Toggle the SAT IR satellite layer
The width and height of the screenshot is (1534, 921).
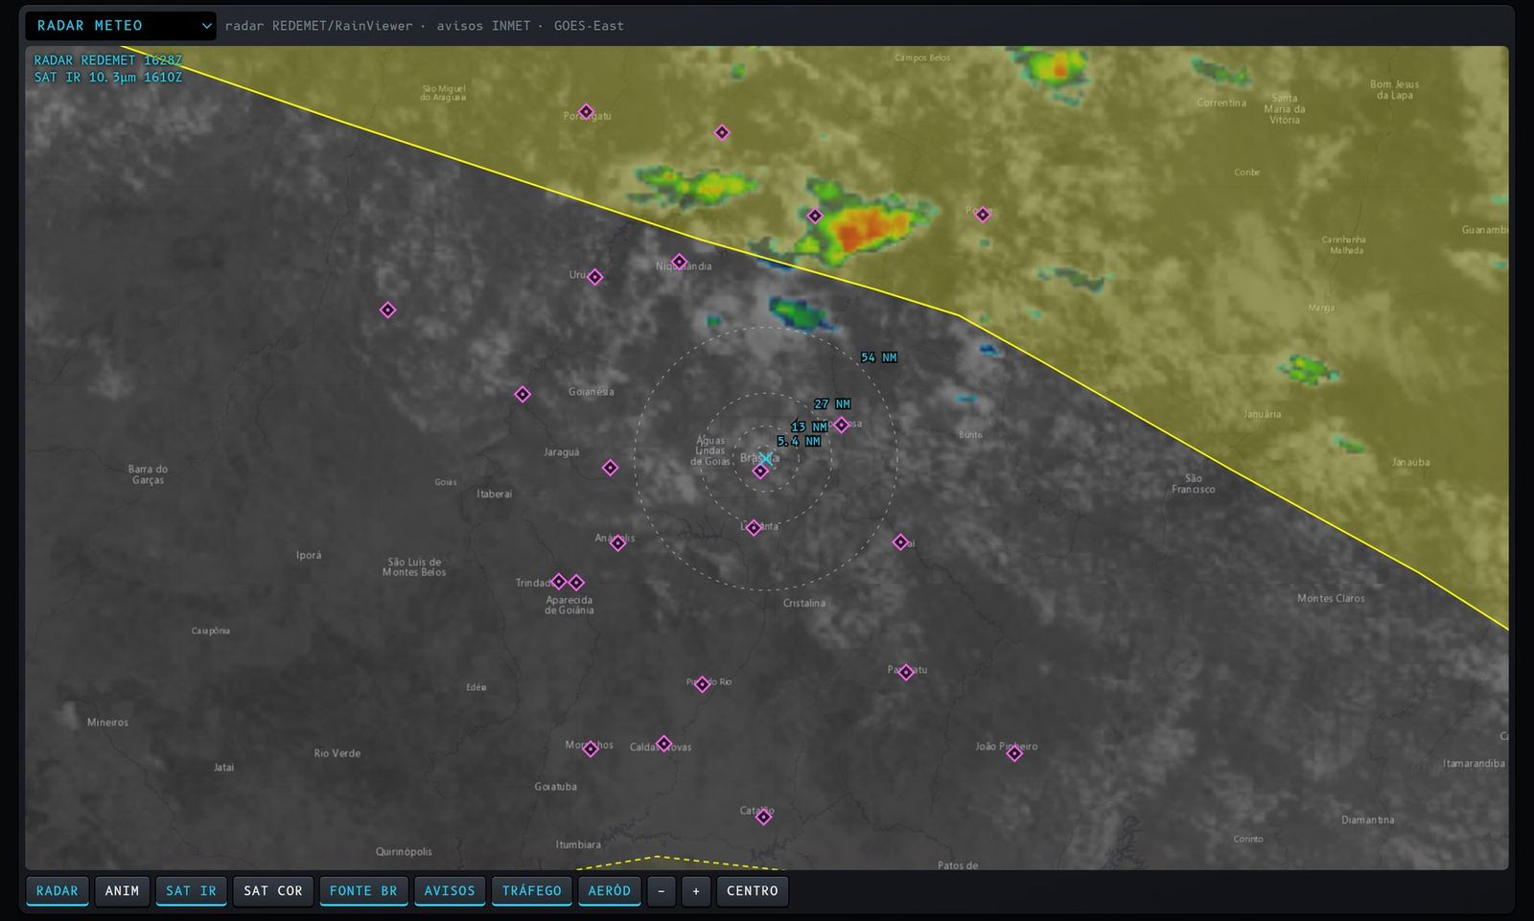click(x=191, y=891)
